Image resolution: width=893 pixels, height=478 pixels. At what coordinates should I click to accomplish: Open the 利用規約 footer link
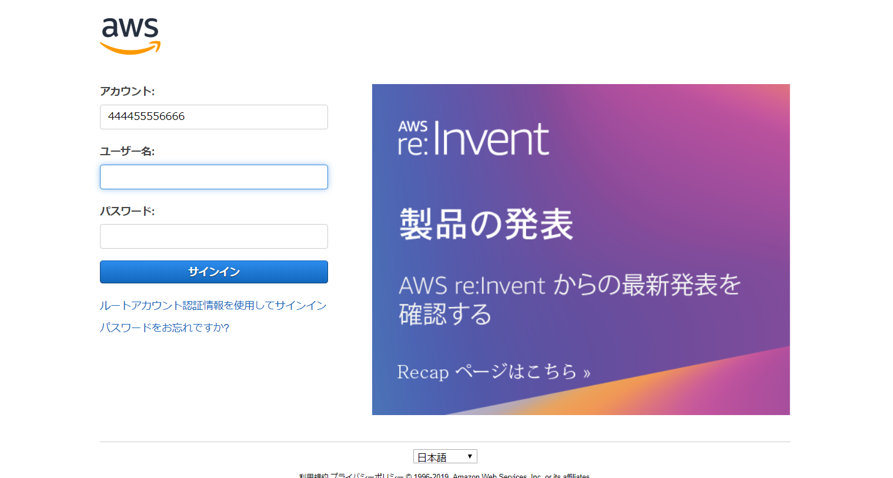coord(313,476)
